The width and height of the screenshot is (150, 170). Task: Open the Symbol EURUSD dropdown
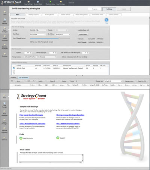tap(38, 30)
